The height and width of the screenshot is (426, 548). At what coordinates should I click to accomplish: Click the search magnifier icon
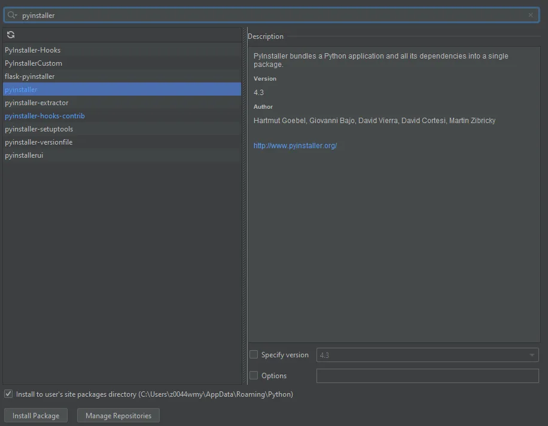12,15
